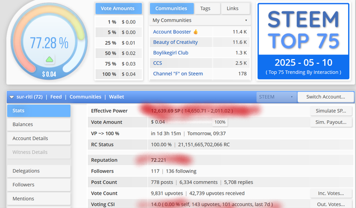The width and height of the screenshot is (356, 208).
Task: Click the sur-riti (72) account link
Action: click(29, 97)
